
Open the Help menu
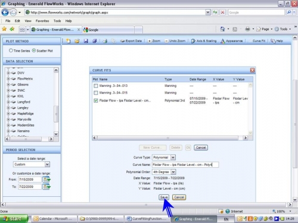(69, 21)
